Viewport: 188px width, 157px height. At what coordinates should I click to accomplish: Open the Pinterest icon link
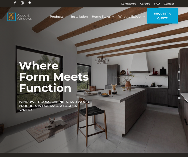30,3
